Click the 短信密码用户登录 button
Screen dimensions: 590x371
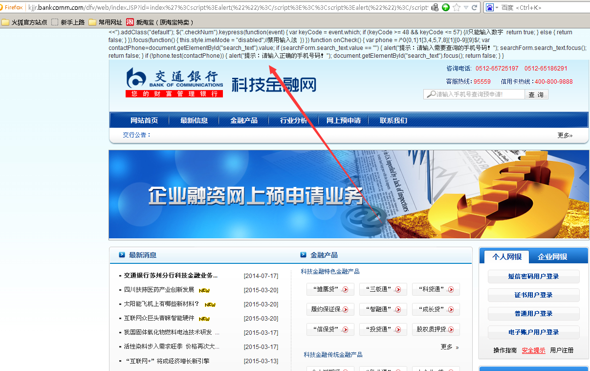pyautogui.click(x=534, y=277)
